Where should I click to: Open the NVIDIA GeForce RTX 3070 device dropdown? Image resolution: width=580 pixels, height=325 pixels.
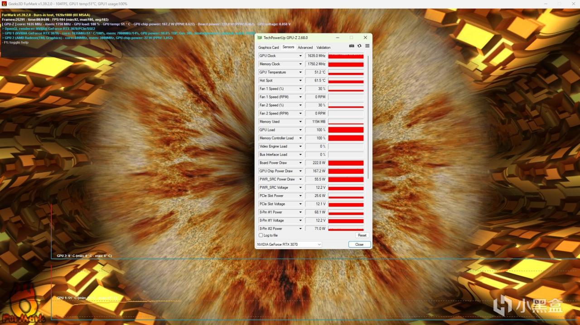click(x=289, y=244)
